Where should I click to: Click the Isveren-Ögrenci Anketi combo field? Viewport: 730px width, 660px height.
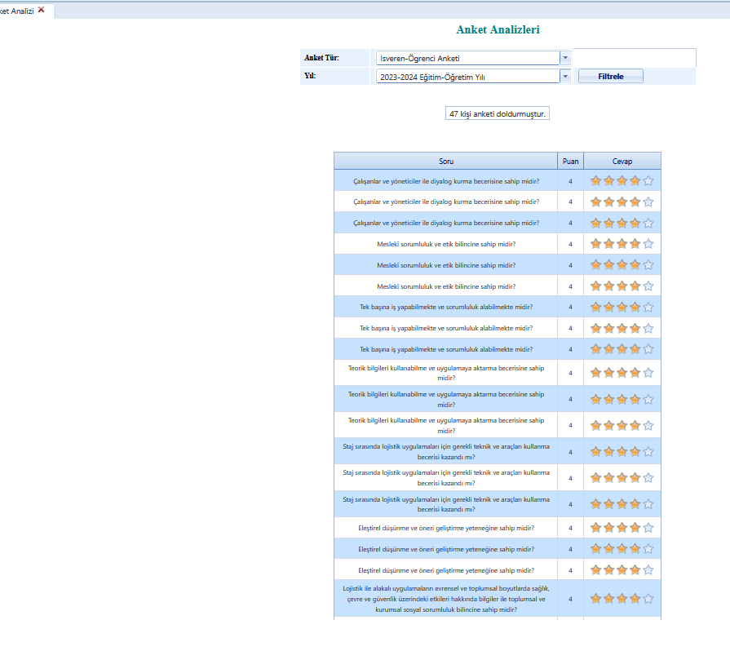pos(467,58)
